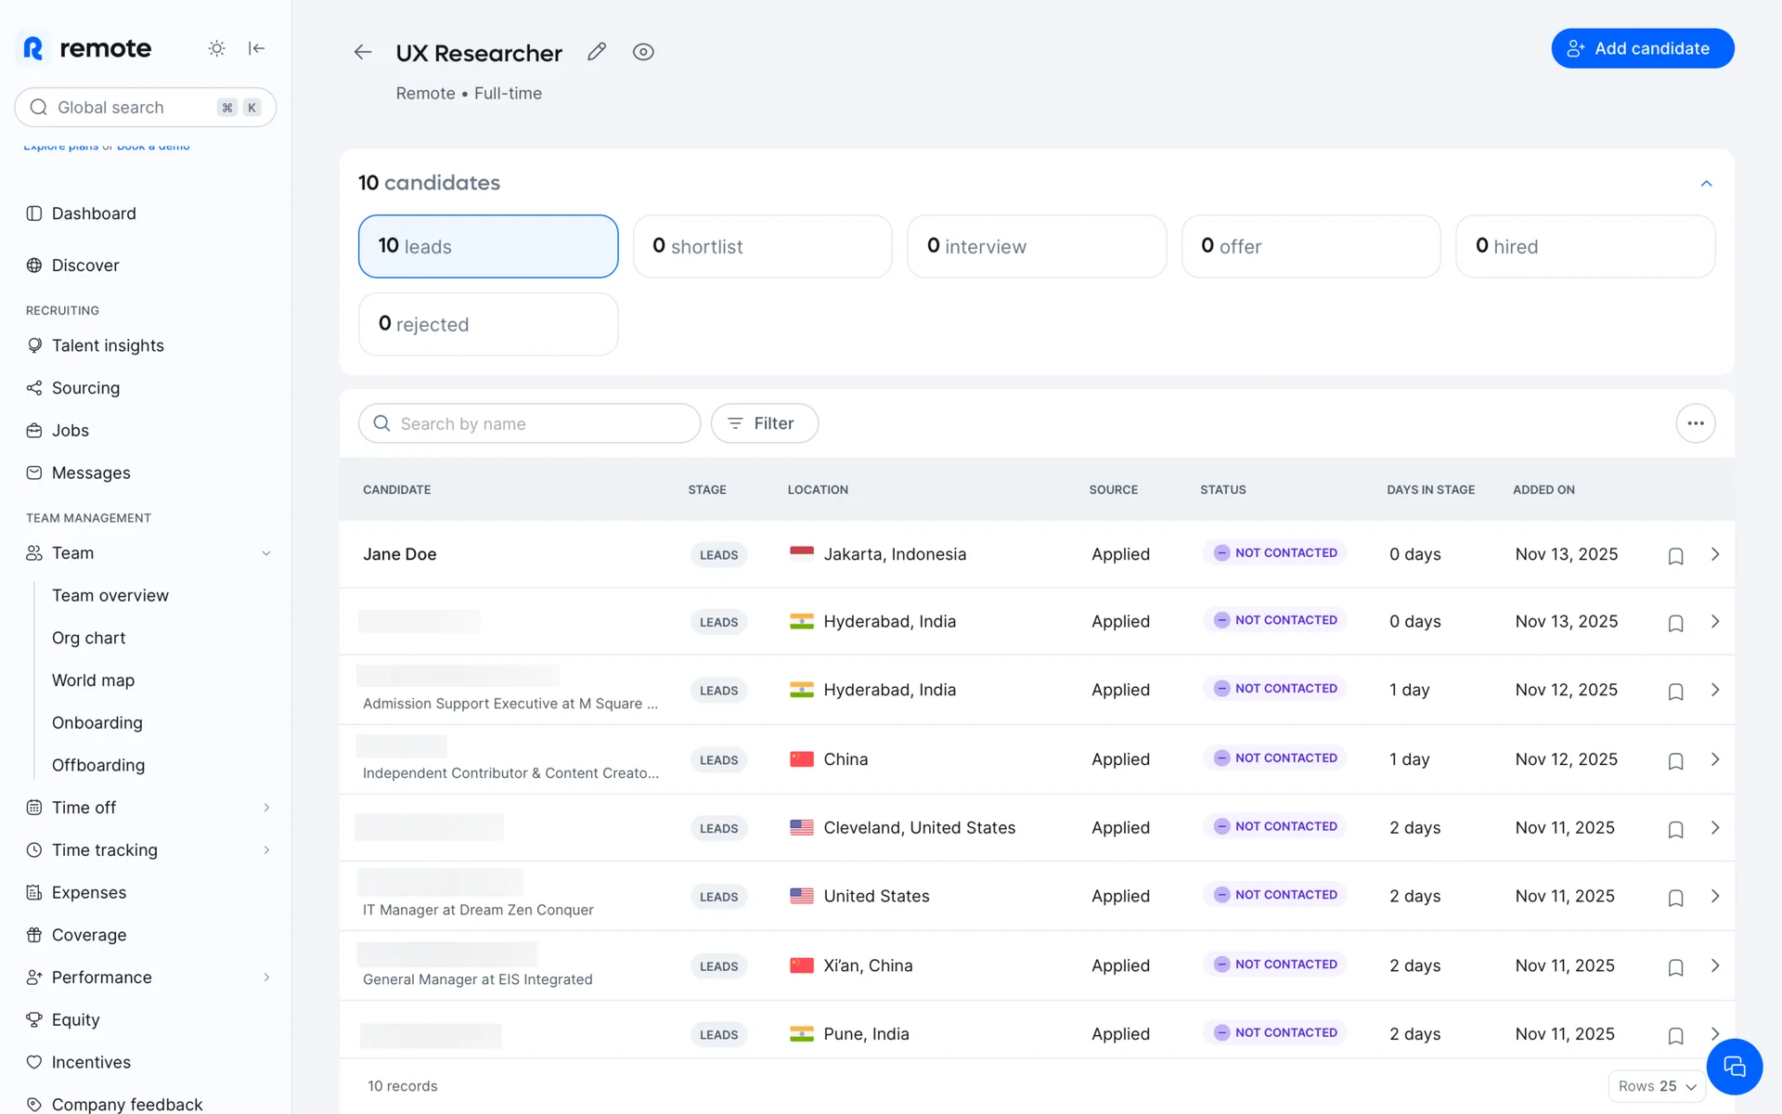
Task: Open the chat support bubble icon
Action: pyautogui.click(x=1734, y=1067)
